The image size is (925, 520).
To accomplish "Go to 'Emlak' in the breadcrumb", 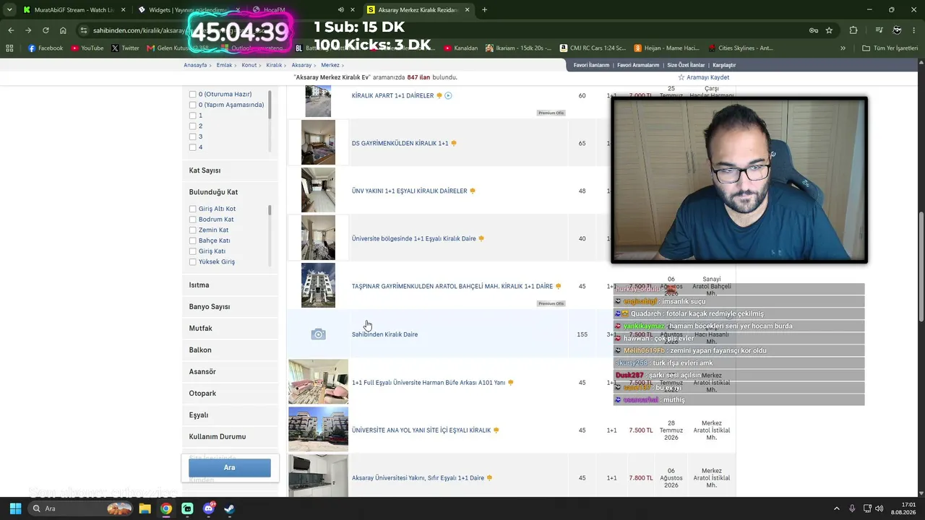I will (x=224, y=65).
